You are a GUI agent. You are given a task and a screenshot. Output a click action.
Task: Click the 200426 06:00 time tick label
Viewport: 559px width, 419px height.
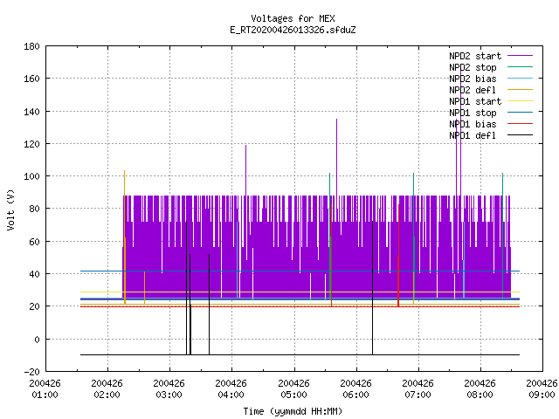[355, 389]
